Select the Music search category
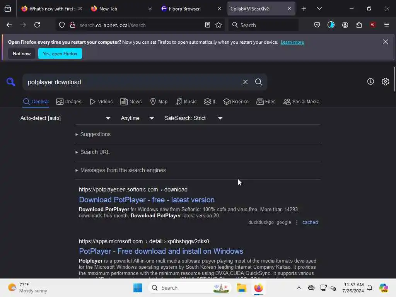Viewport: 396px width, 297px height. pos(186,102)
